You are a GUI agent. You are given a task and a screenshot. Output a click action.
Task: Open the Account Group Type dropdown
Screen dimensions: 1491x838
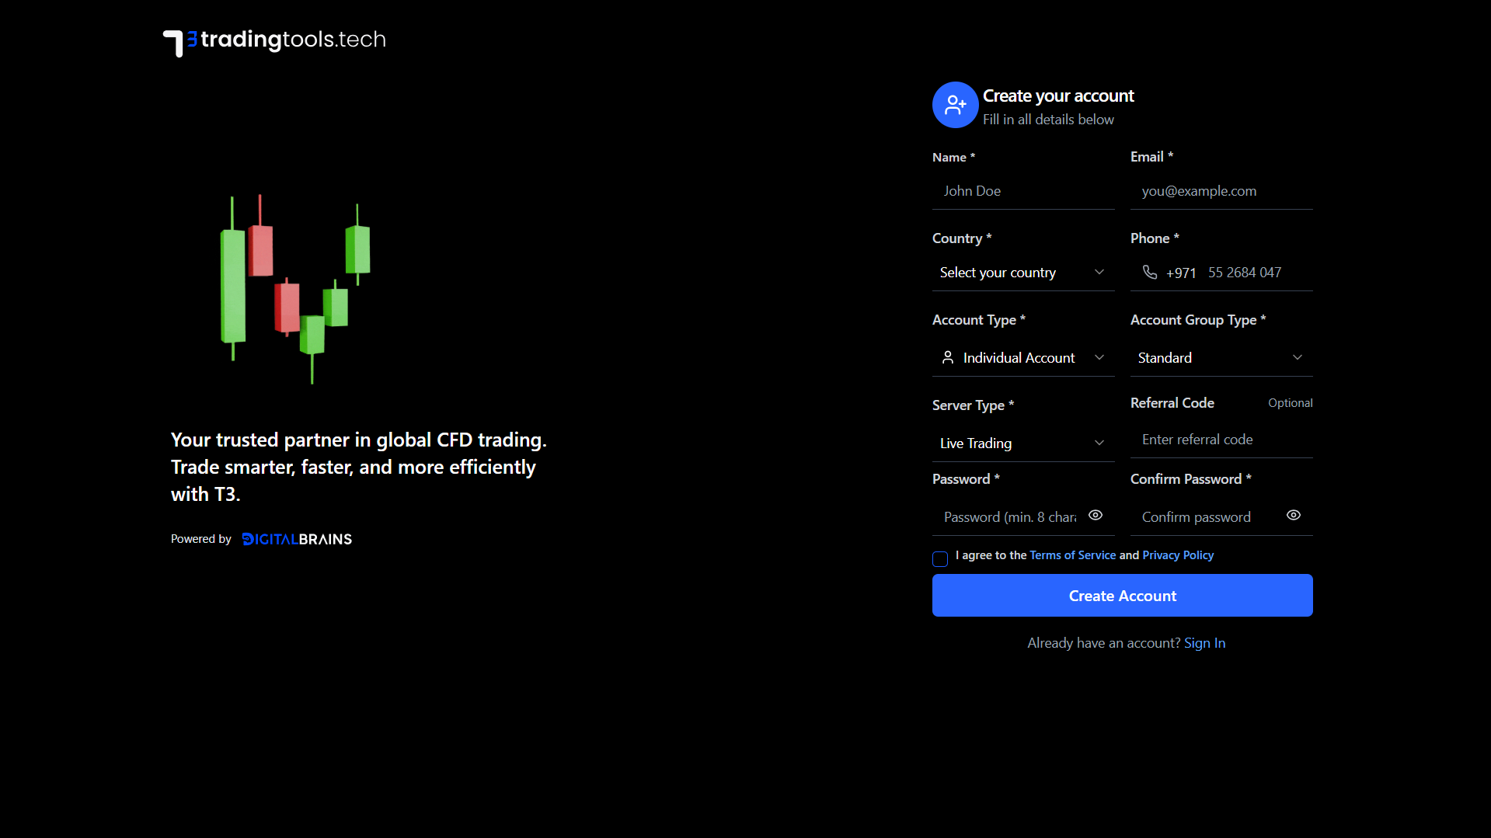point(1221,358)
